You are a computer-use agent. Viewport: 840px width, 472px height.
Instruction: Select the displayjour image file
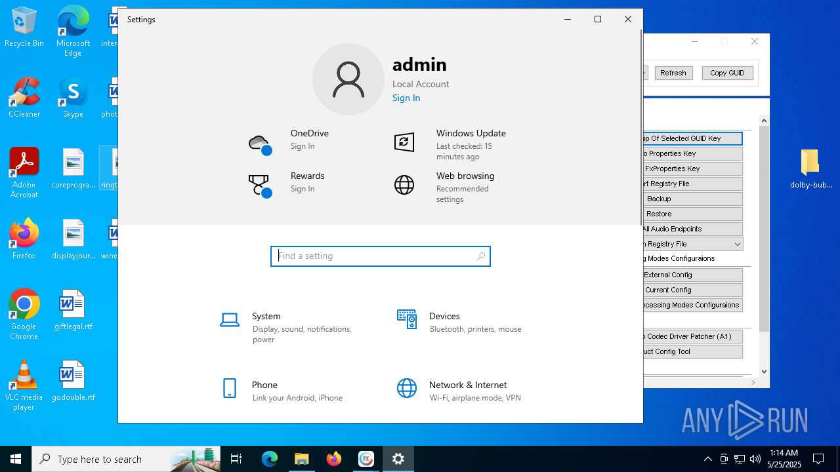click(73, 239)
